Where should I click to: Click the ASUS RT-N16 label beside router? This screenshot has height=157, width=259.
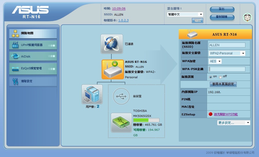point(136,62)
